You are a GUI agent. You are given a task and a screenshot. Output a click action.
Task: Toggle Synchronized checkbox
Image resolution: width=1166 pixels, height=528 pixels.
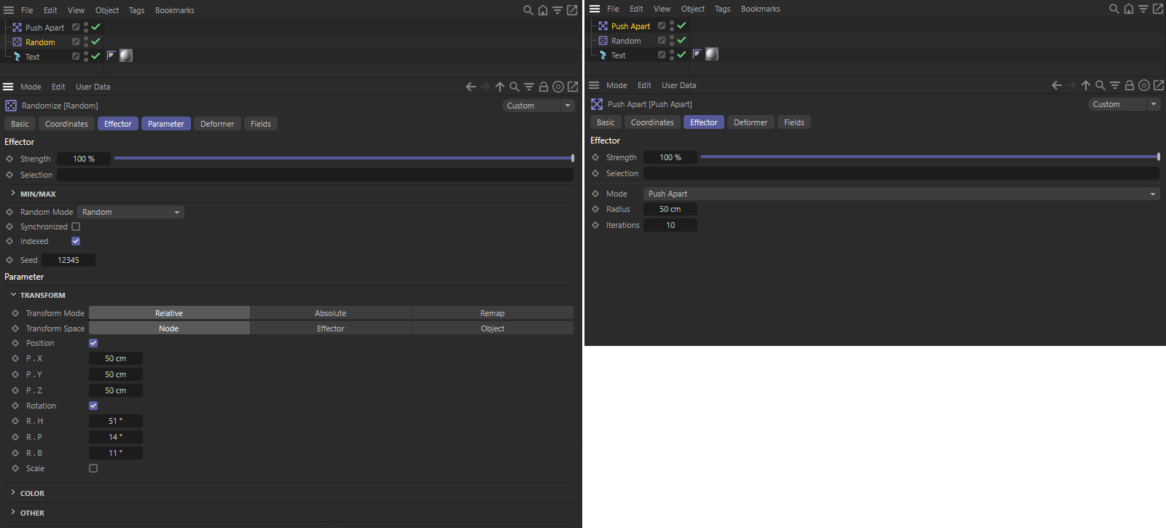point(76,226)
